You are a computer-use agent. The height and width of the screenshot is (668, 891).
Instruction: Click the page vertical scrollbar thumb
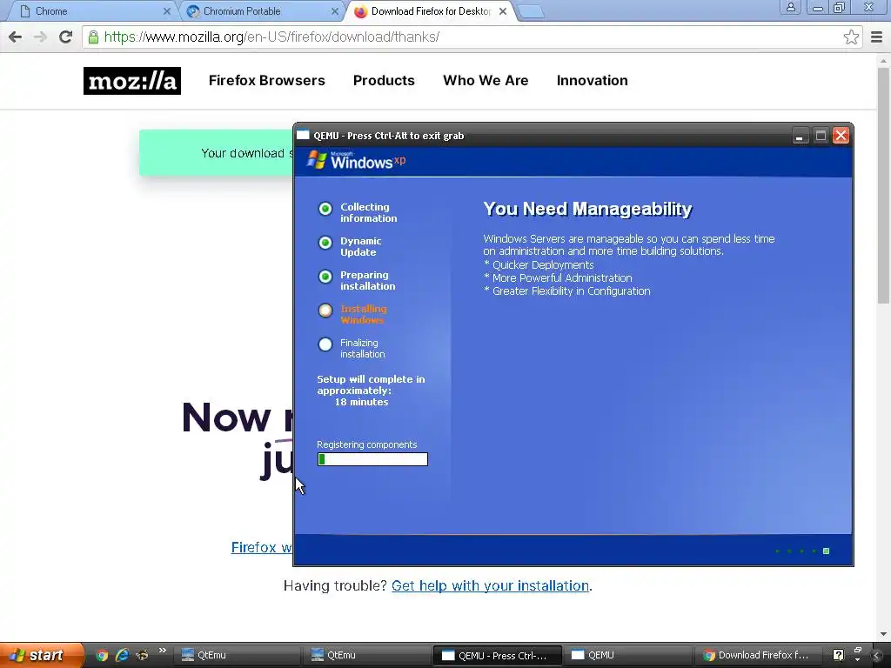(x=883, y=185)
